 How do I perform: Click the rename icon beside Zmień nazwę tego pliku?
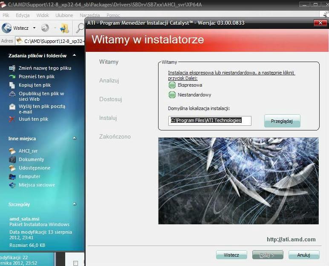click(12, 68)
